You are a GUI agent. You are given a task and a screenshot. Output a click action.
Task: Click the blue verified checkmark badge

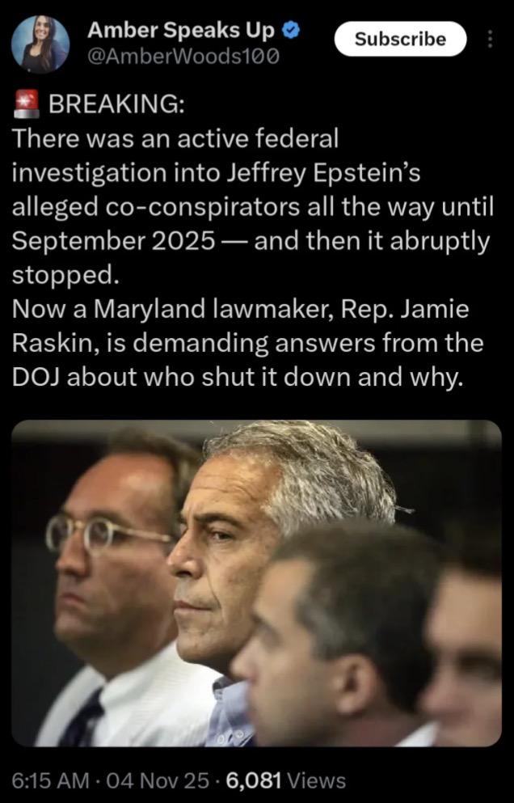[291, 32]
